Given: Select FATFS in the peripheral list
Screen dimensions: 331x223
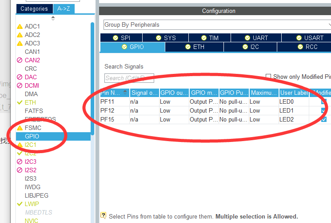Looking at the screenshot, I should pos(34,111).
